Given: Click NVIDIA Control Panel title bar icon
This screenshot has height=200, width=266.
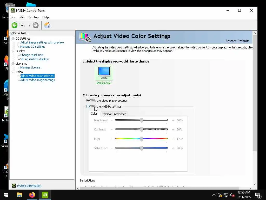Looking at the screenshot, I should click(x=13, y=10).
